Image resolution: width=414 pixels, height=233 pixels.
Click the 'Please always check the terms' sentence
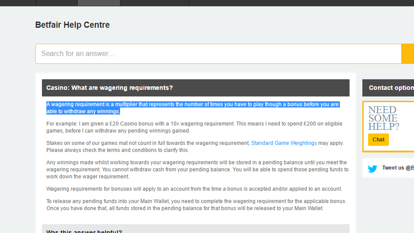pyautogui.click(x=117, y=150)
